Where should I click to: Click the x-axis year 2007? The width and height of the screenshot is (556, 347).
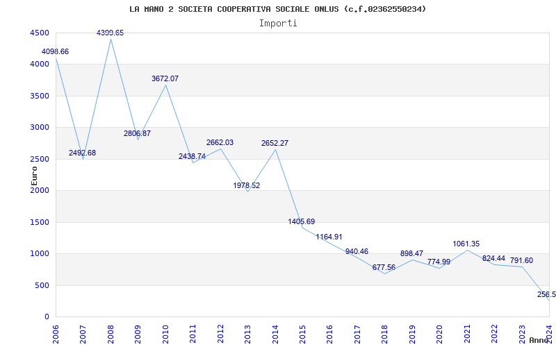[83, 334]
